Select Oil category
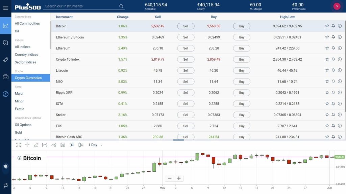Screen dimensions: 346x194 (17, 31)
